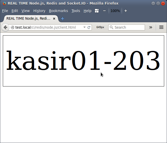Open a new tab with plus icon

(x=63, y=19)
